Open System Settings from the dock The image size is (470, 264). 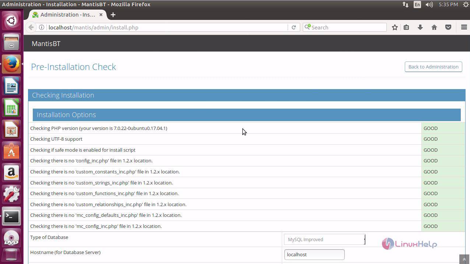point(11,194)
